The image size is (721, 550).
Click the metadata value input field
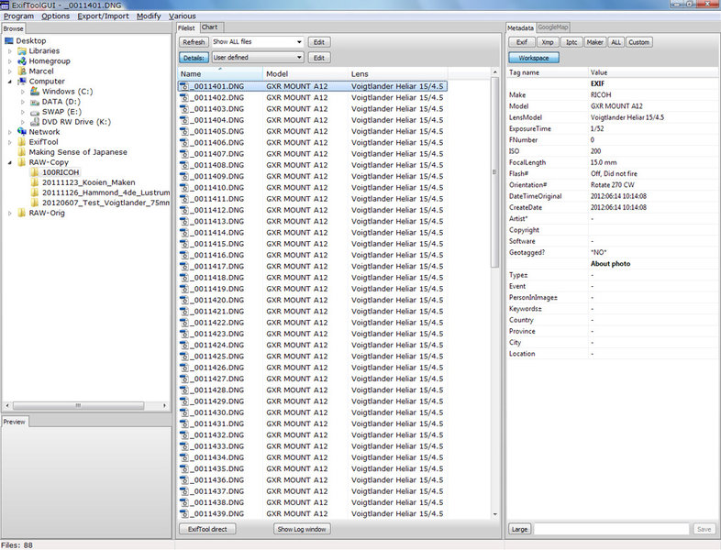pos(611,529)
